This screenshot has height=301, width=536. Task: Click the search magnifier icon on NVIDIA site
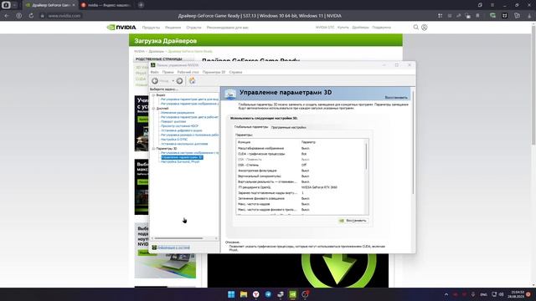pos(415,28)
